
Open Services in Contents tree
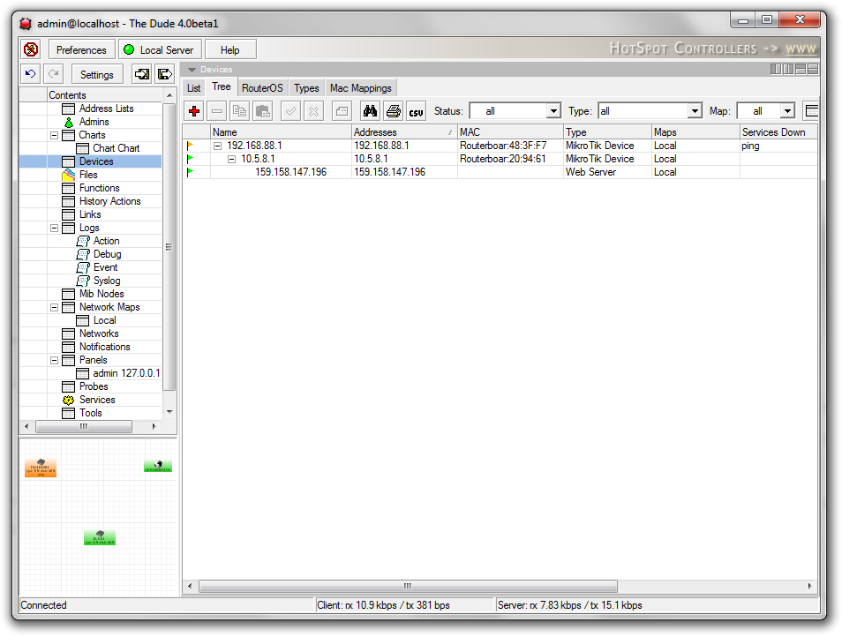point(97,400)
